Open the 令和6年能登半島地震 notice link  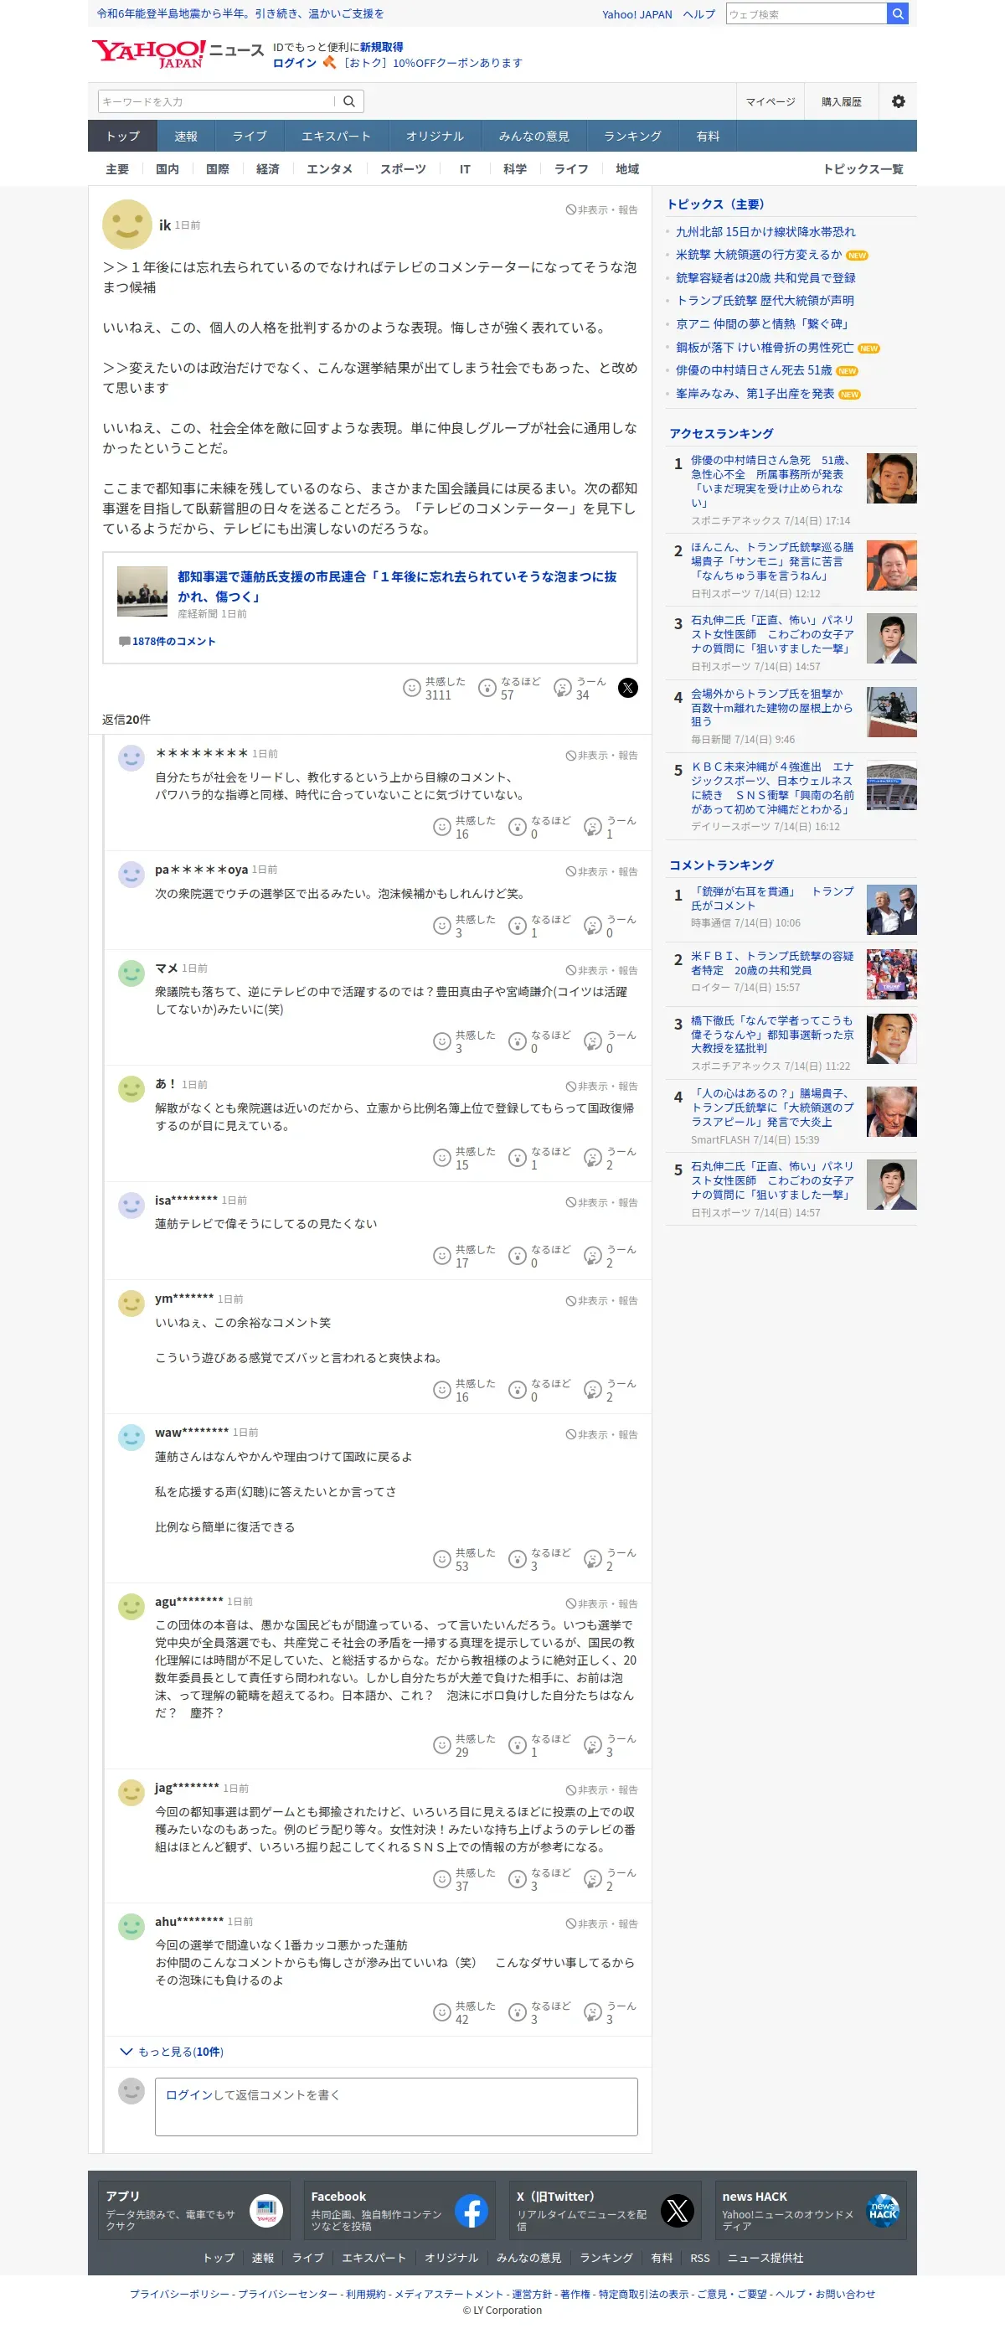tap(240, 13)
